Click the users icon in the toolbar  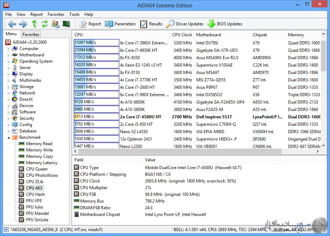[x=55, y=24]
